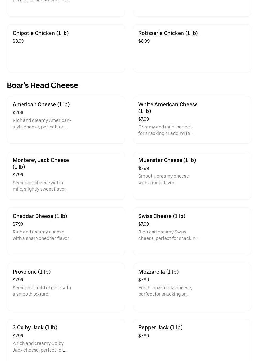This screenshot has width=262, height=361.
Task: Choose Cheddar Cheese (1 lb)
Action: point(66,231)
